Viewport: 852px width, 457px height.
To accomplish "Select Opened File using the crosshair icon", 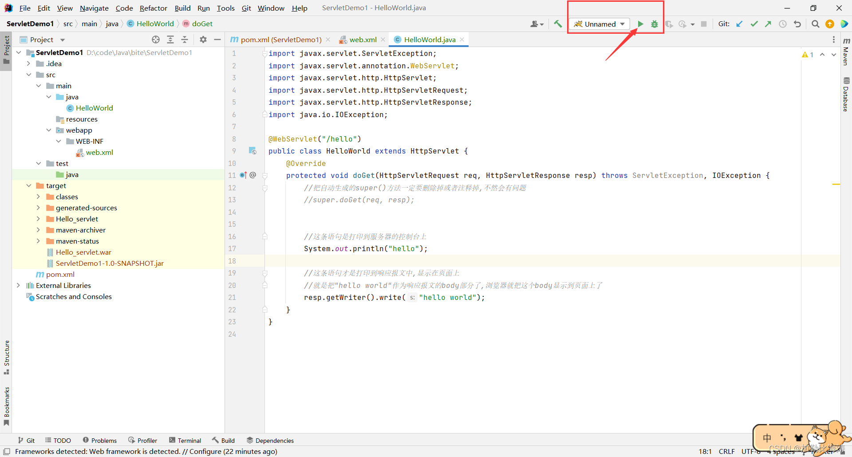I will coord(156,39).
